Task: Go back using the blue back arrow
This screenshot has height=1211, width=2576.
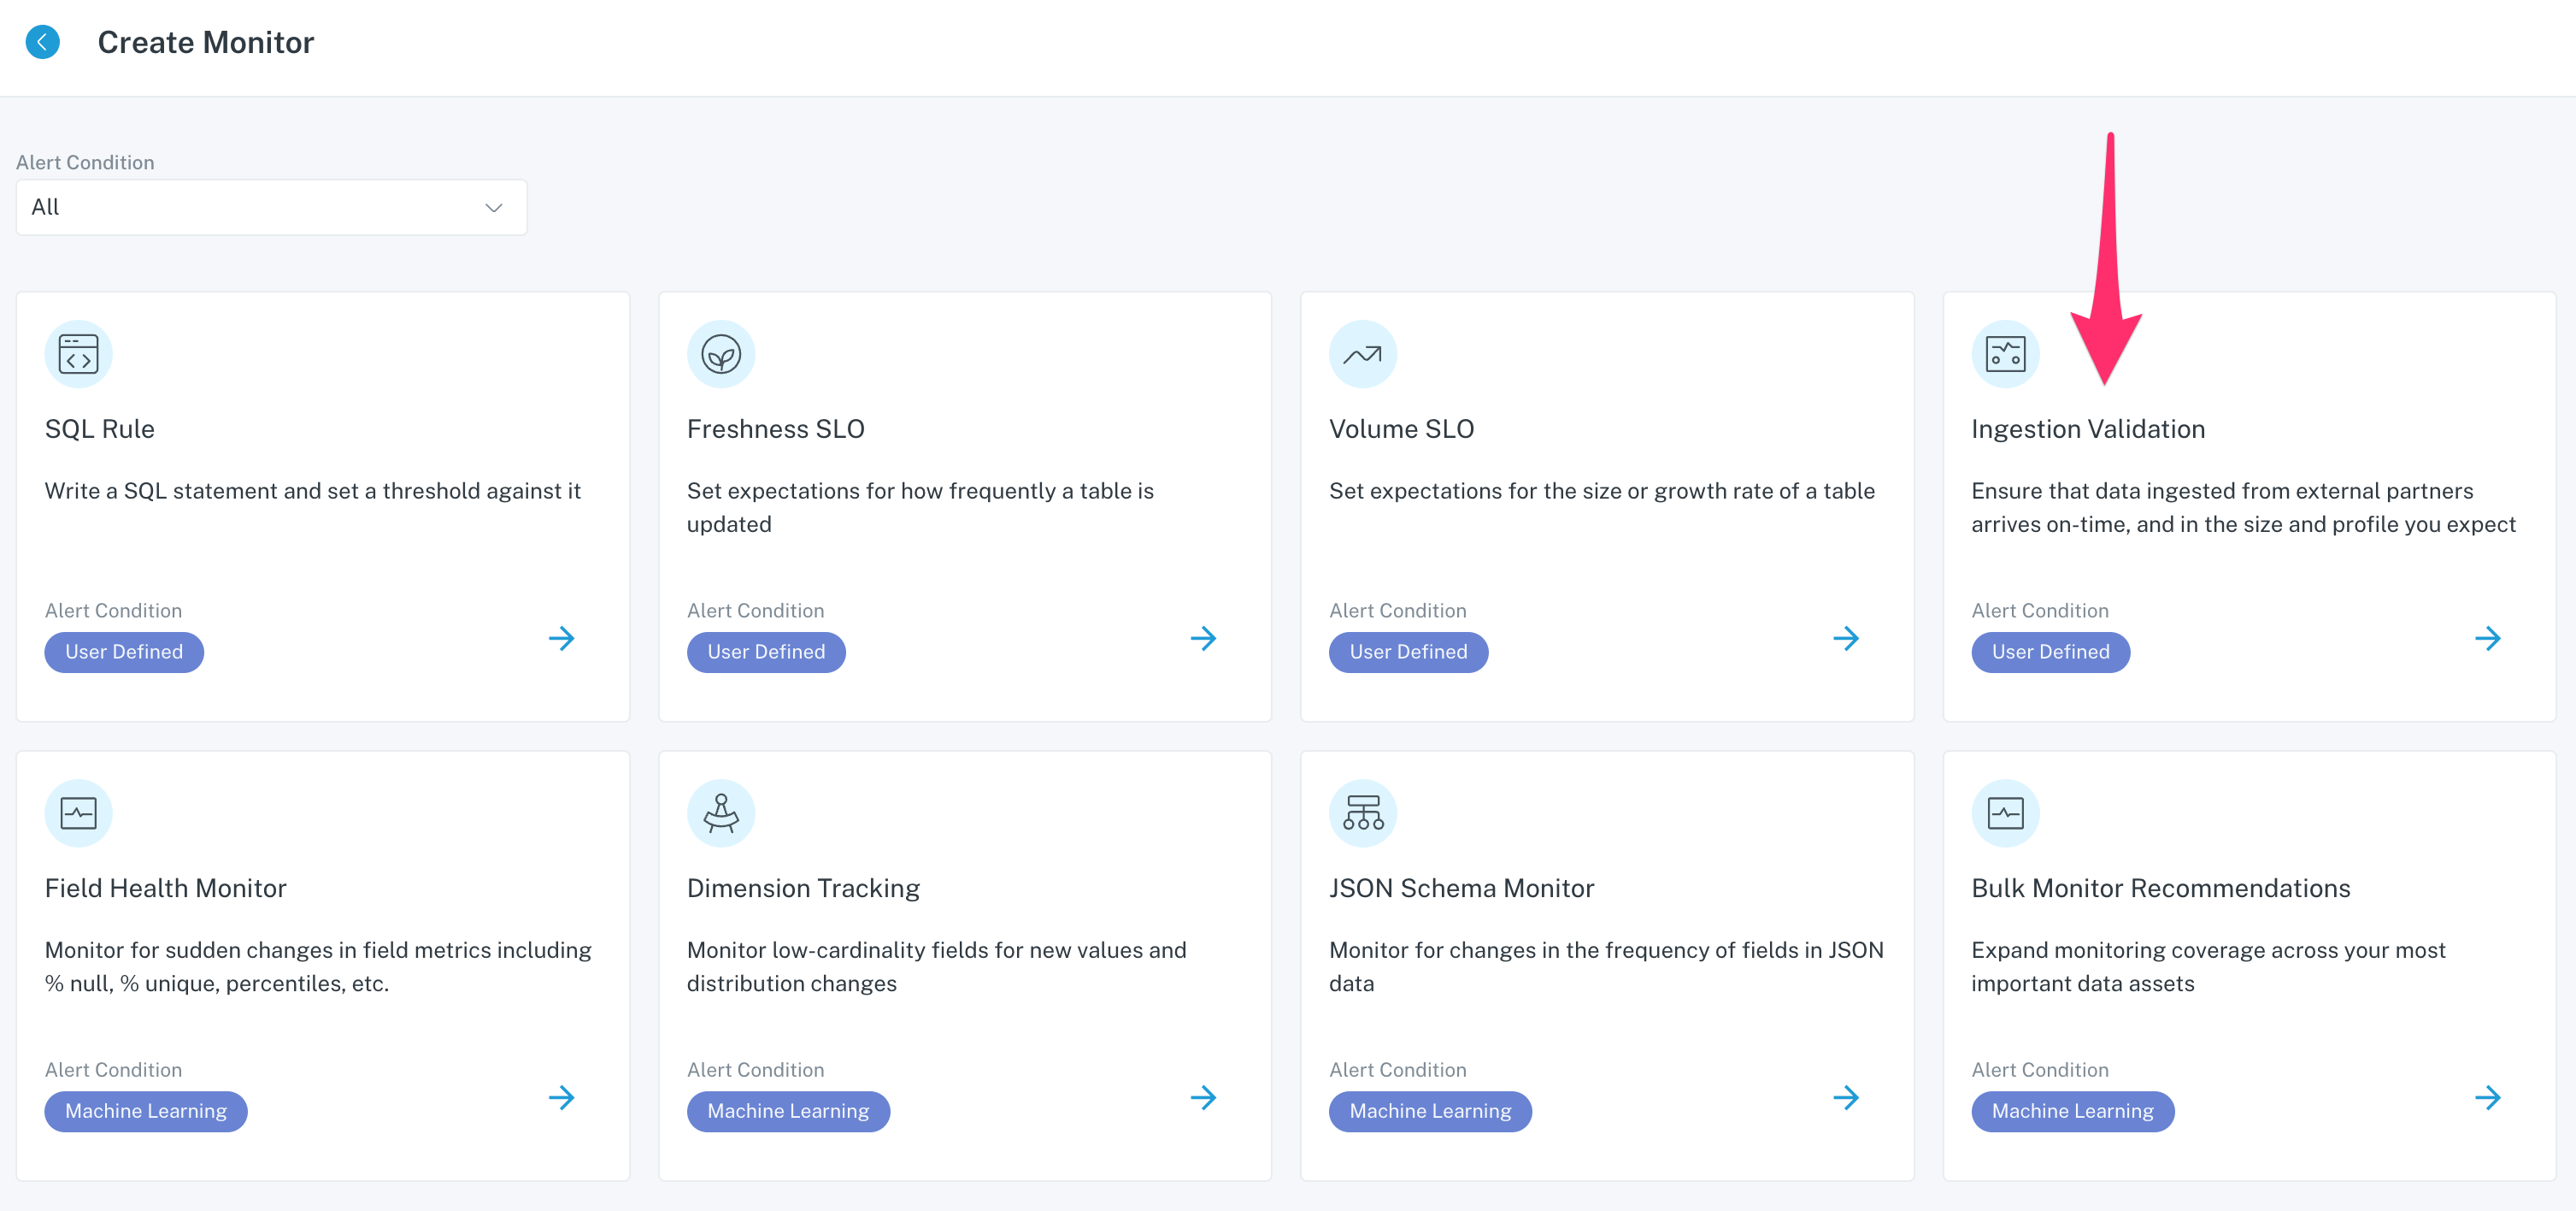Action: pyautogui.click(x=42, y=42)
